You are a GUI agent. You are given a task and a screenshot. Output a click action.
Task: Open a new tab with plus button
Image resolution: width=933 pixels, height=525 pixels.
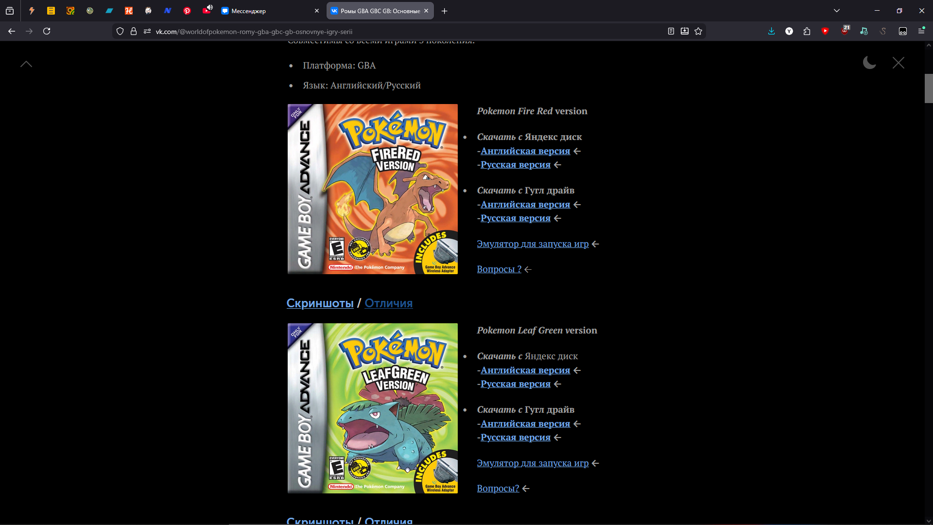coord(444,11)
